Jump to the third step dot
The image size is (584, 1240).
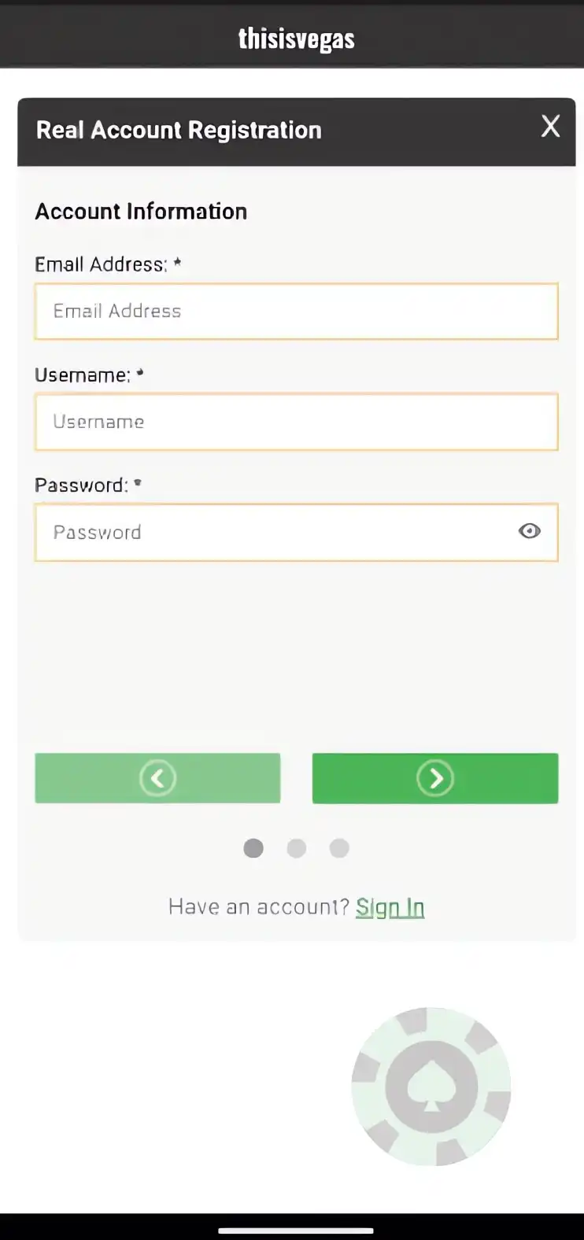(339, 848)
